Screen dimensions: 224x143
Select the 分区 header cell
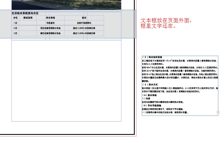point(16,18)
